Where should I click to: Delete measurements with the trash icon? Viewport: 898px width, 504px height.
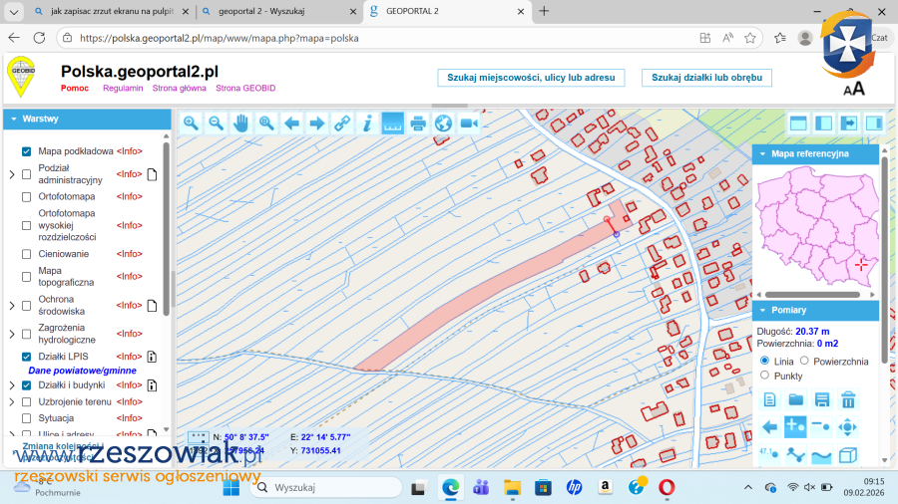pyautogui.click(x=847, y=400)
